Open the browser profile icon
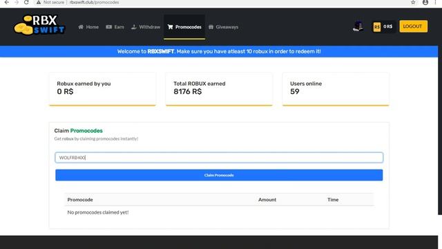Image resolution: width=442 pixels, height=249 pixels. [425, 2]
